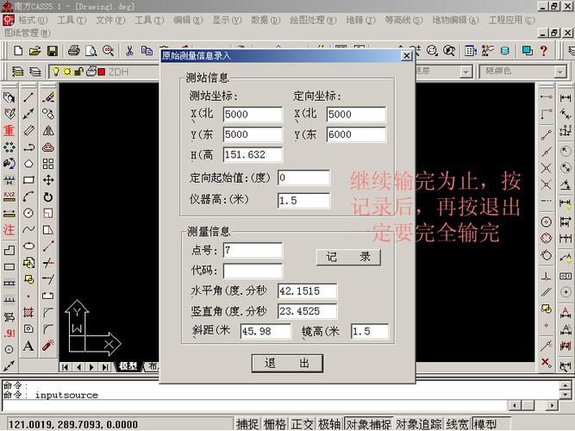The height and width of the screenshot is (431, 575).
Task: Open the layer-list dropdown arrow
Action: [x=466, y=72]
